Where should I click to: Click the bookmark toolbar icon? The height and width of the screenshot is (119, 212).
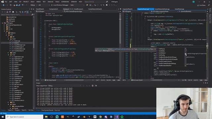107,5
